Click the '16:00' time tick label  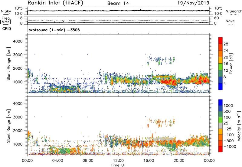click(149, 161)
